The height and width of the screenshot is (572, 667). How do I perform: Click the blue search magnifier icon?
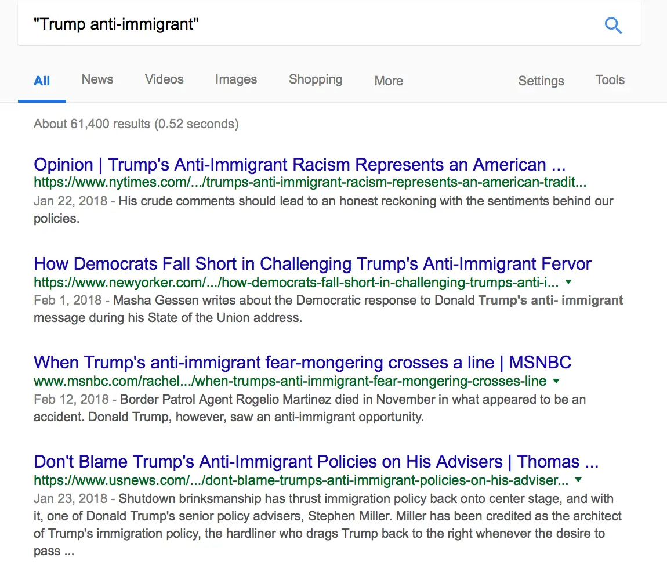click(613, 25)
